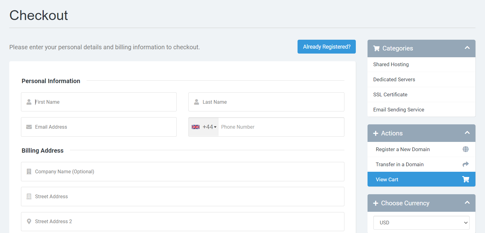
Task: Click the Already Registered? button
Action: (327, 47)
